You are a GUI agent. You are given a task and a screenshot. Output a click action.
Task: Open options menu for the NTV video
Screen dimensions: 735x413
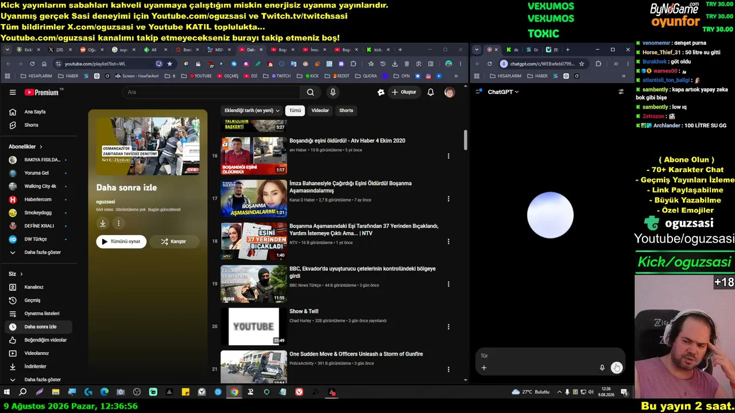pos(448,241)
